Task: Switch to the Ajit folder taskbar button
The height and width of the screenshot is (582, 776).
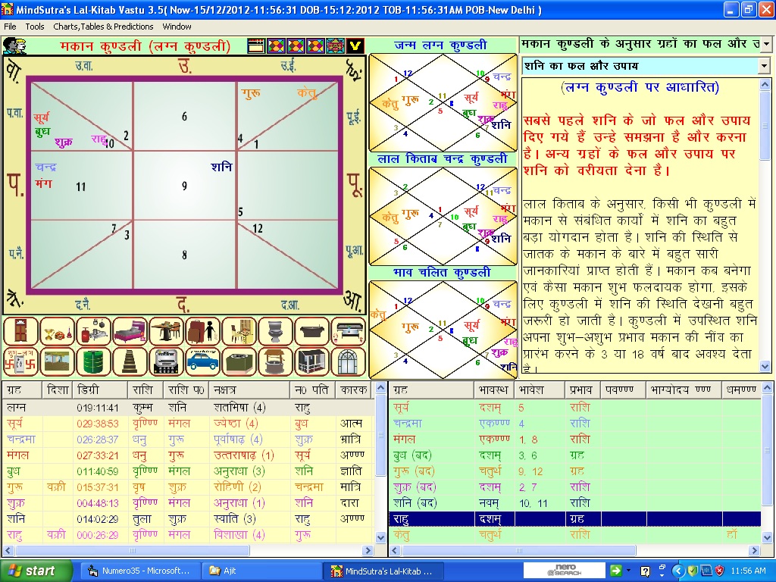Action: [x=262, y=571]
